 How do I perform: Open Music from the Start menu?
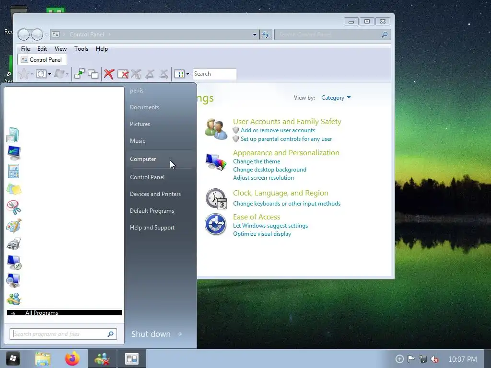(138, 141)
